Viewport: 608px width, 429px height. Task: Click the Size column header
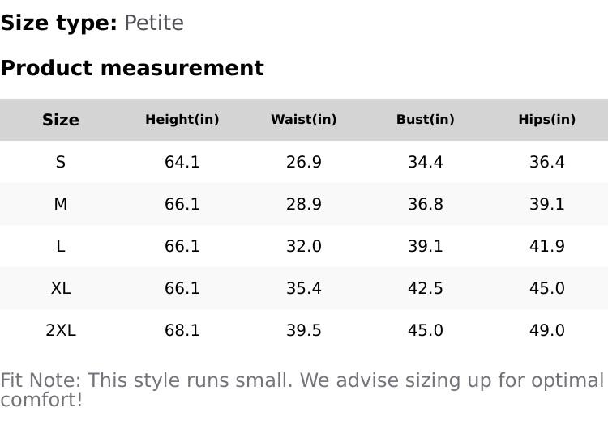[61, 120]
